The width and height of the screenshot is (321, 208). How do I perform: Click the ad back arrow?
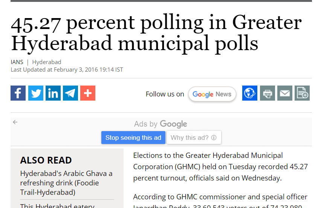click(x=15, y=122)
